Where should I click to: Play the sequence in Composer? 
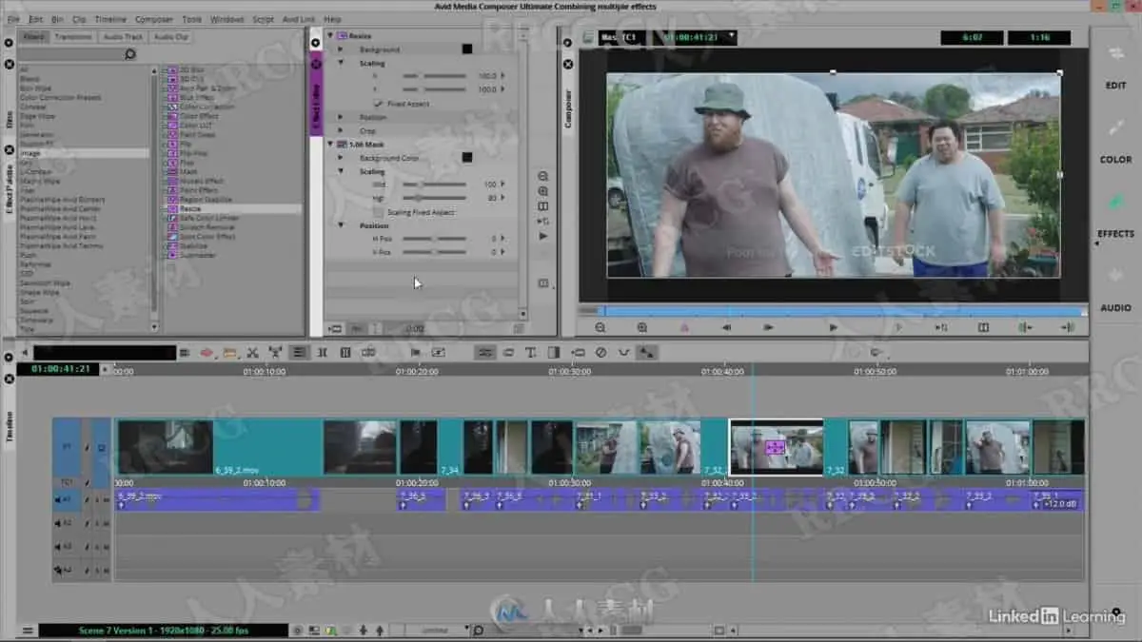tap(834, 327)
